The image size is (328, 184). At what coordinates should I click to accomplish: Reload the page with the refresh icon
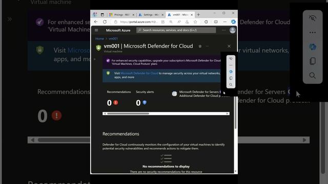(105, 21)
